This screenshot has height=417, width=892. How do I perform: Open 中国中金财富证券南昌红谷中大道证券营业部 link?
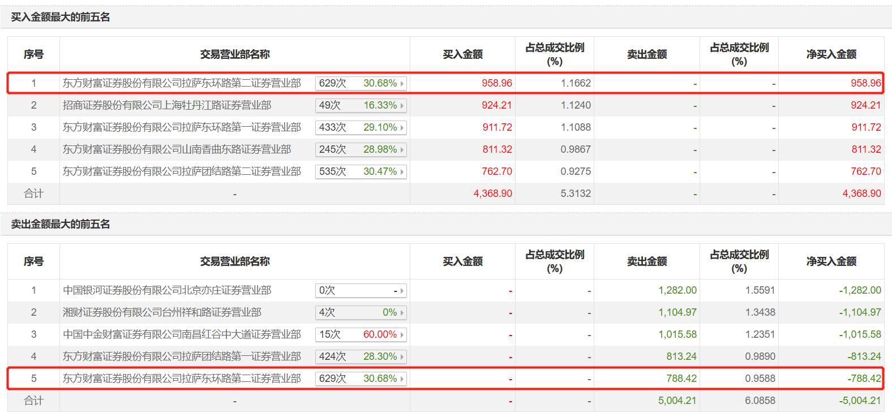point(182,334)
